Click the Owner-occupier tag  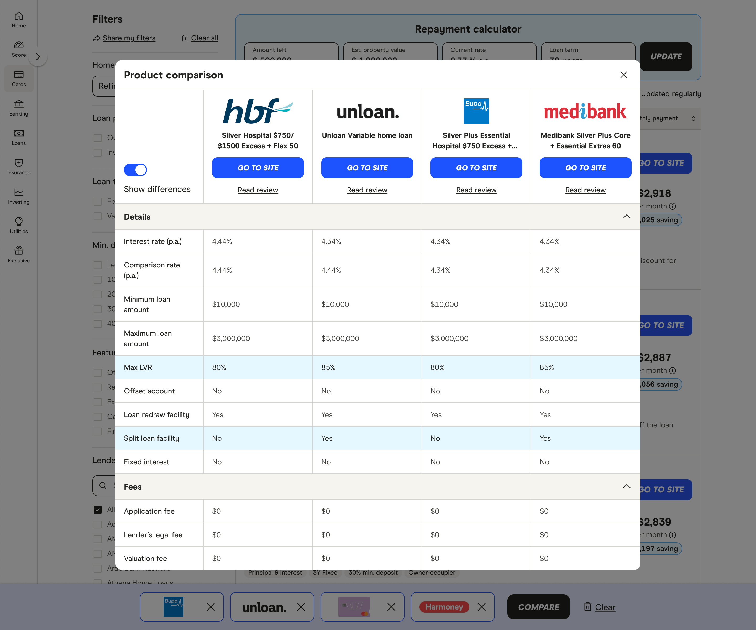(432, 573)
